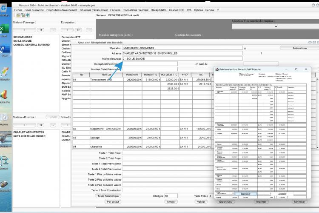Click the open folder toolbar icon
The image size is (319, 213).
coord(18,15)
